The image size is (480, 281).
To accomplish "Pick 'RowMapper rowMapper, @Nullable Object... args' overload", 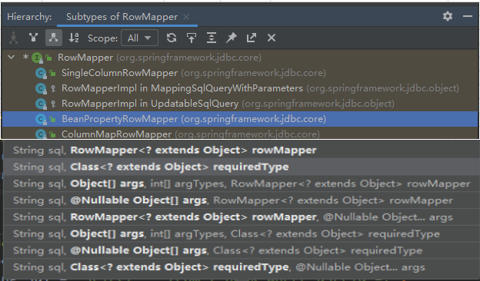I will tap(242, 217).
